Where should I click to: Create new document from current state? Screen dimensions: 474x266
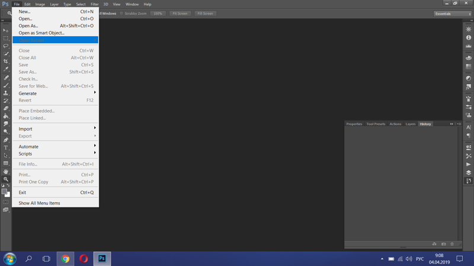pyautogui.click(x=434, y=244)
